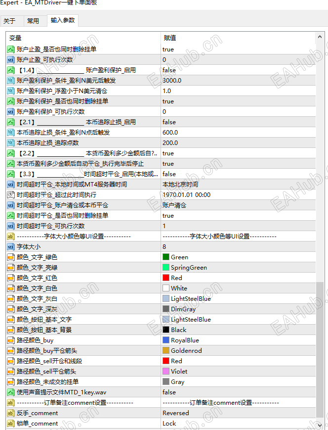The width and height of the screenshot is (328, 430).
Task: Click the string icon of 字体大小颜色等UI设置 row
Action: point(11,237)
